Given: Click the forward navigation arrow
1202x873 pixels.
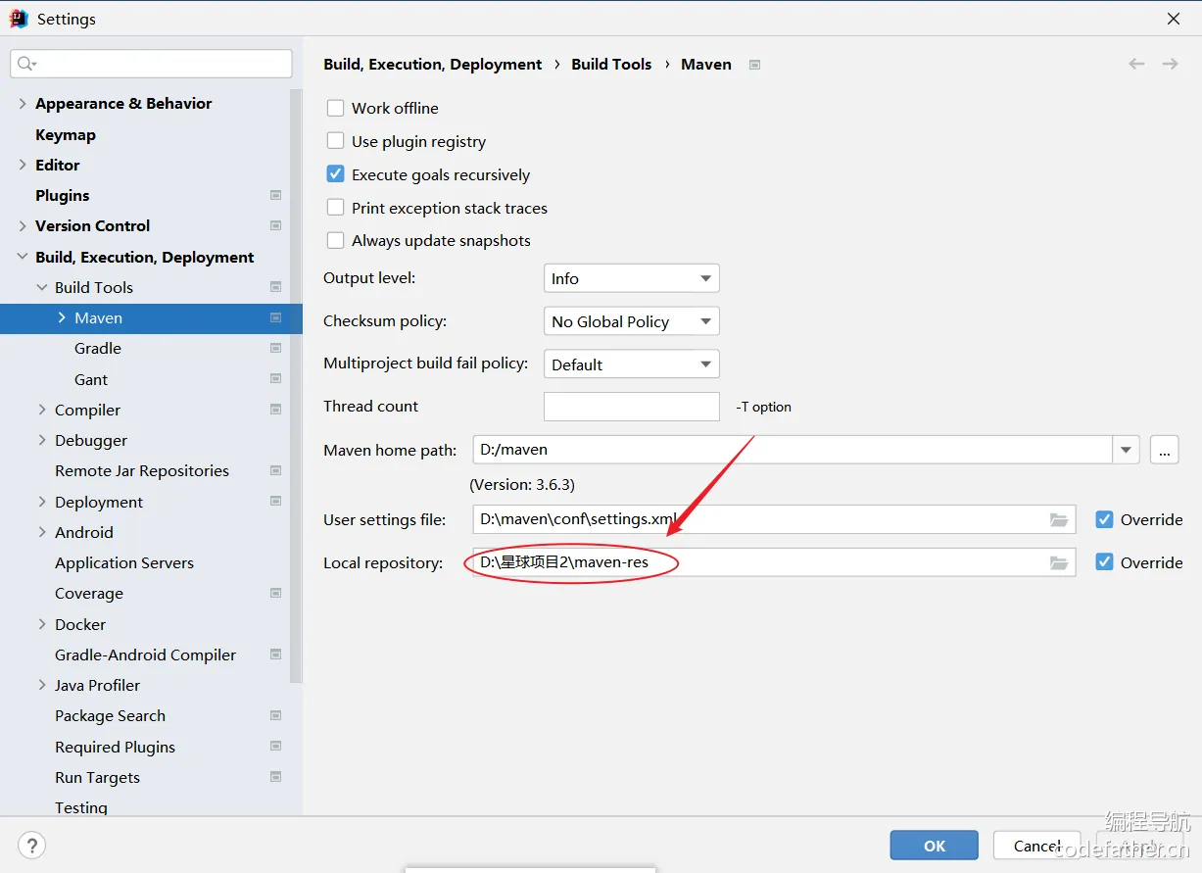Looking at the screenshot, I should [x=1170, y=64].
